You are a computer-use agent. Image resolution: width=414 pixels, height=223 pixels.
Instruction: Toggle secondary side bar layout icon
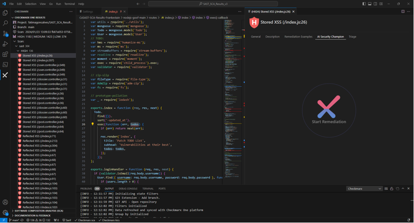point(375,4)
